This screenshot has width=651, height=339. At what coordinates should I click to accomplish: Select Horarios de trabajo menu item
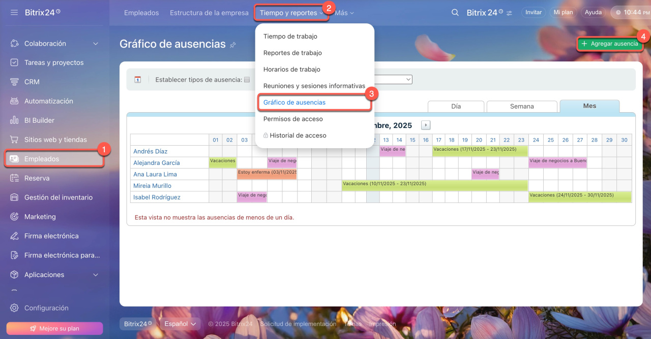(291, 70)
